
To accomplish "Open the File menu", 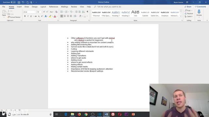I will [4, 7].
